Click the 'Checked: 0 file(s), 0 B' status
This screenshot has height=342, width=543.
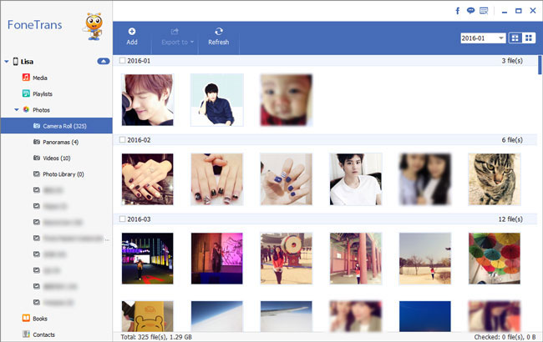pyautogui.click(x=505, y=337)
